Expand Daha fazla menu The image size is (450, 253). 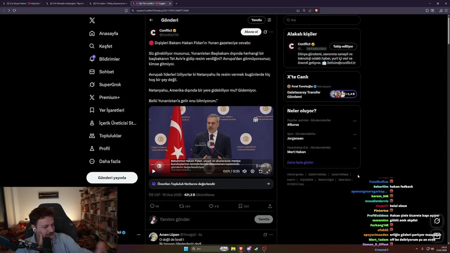[105, 161]
